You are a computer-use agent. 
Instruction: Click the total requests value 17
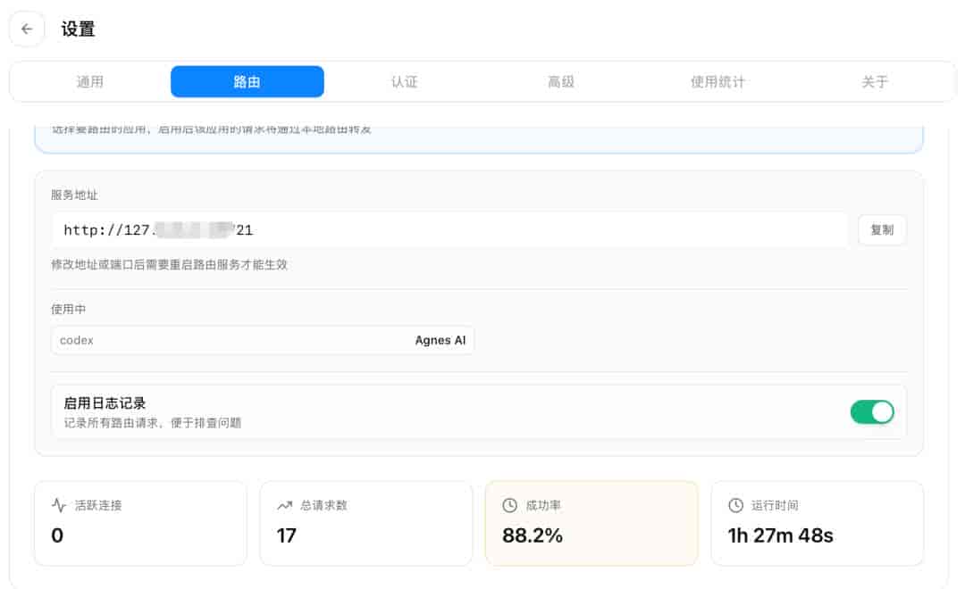(x=286, y=535)
